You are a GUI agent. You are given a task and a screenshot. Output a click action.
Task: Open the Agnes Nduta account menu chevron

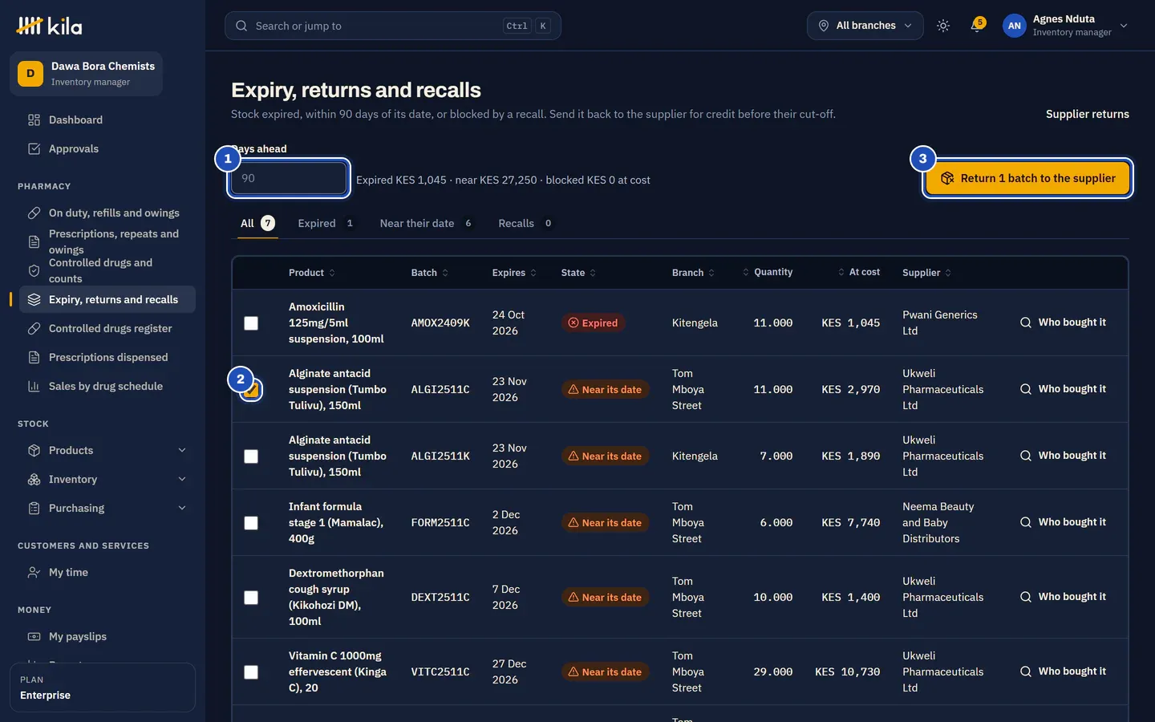click(x=1124, y=26)
